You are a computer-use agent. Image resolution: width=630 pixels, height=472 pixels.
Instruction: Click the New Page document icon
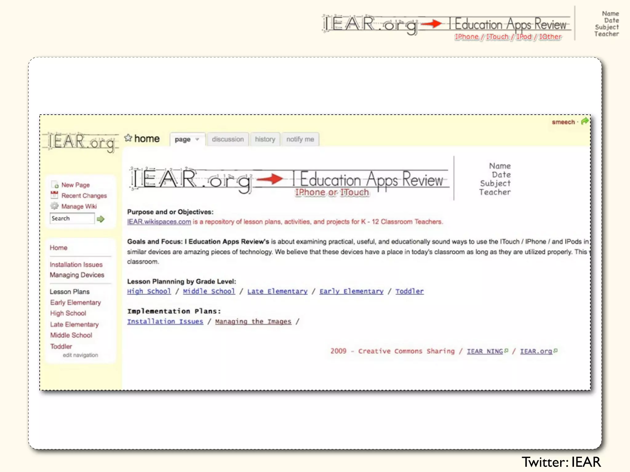tap(55, 185)
